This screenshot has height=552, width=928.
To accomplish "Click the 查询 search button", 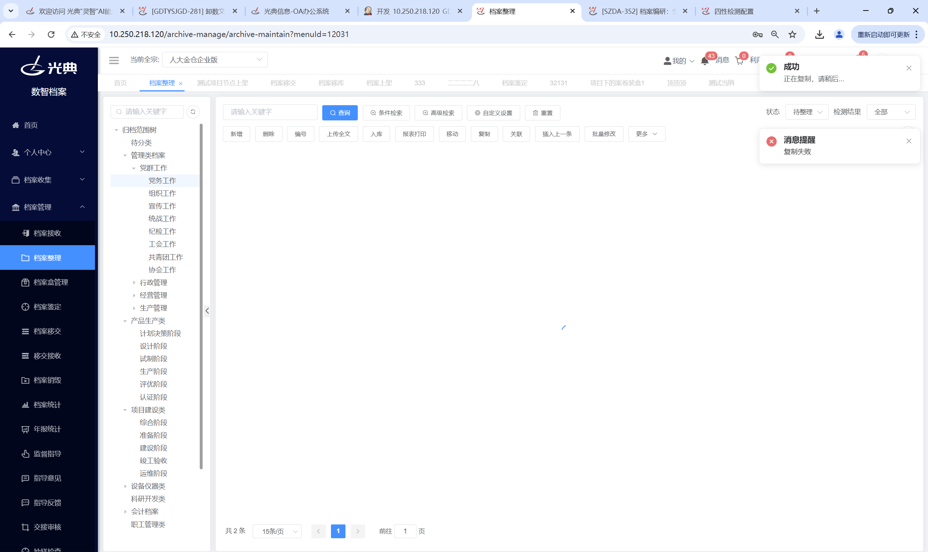I will [x=340, y=113].
